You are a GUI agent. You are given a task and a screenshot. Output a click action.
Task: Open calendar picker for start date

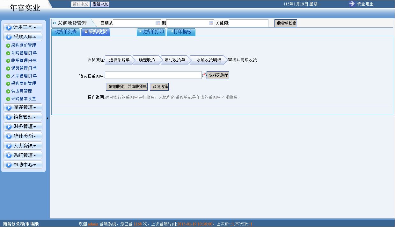(x=158, y=23)
